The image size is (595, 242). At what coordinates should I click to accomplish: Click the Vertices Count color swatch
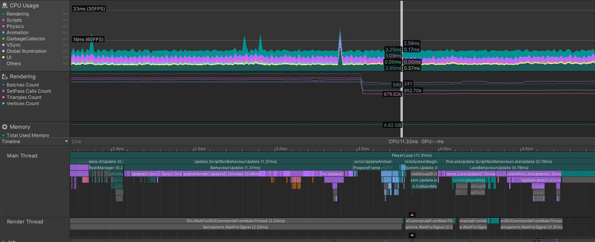3,103
